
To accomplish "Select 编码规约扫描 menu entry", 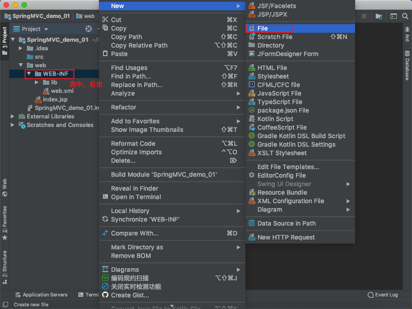I will [x=172, y=278].
